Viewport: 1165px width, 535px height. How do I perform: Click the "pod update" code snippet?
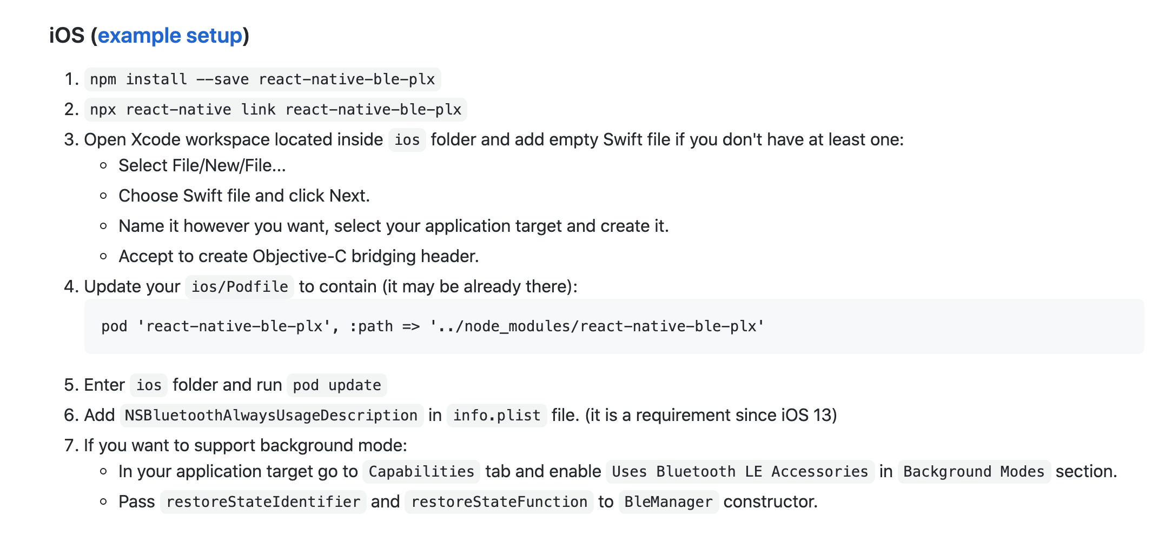[x=336, y=385]
